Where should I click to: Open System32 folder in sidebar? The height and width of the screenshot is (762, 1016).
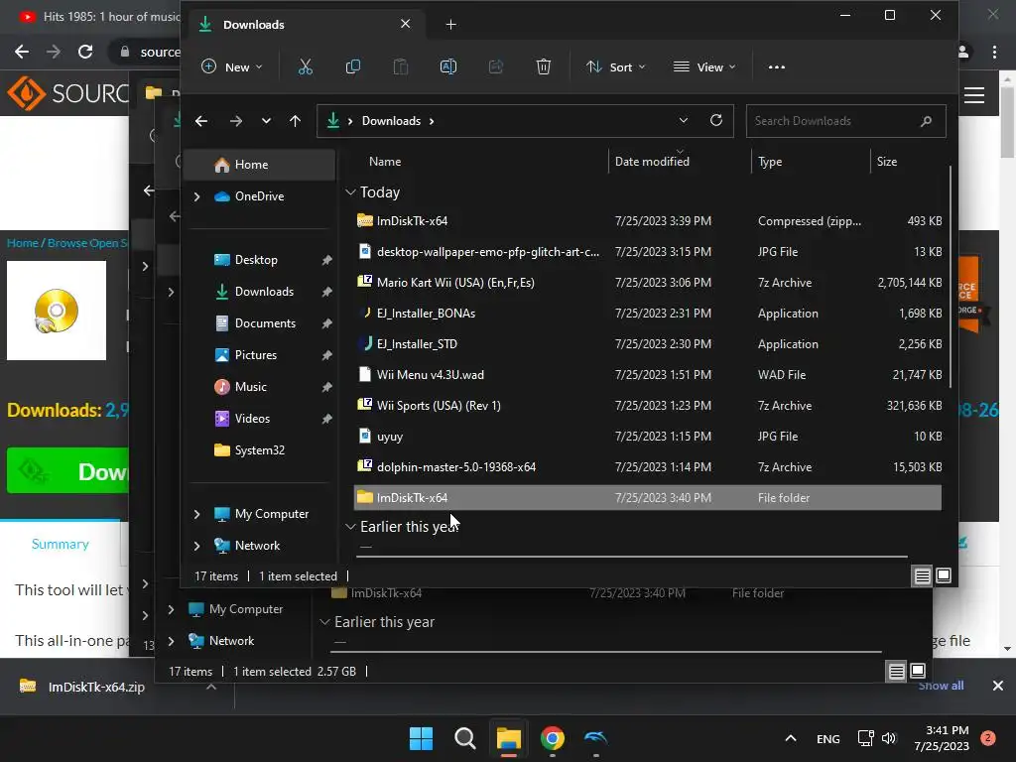point(259,450)
